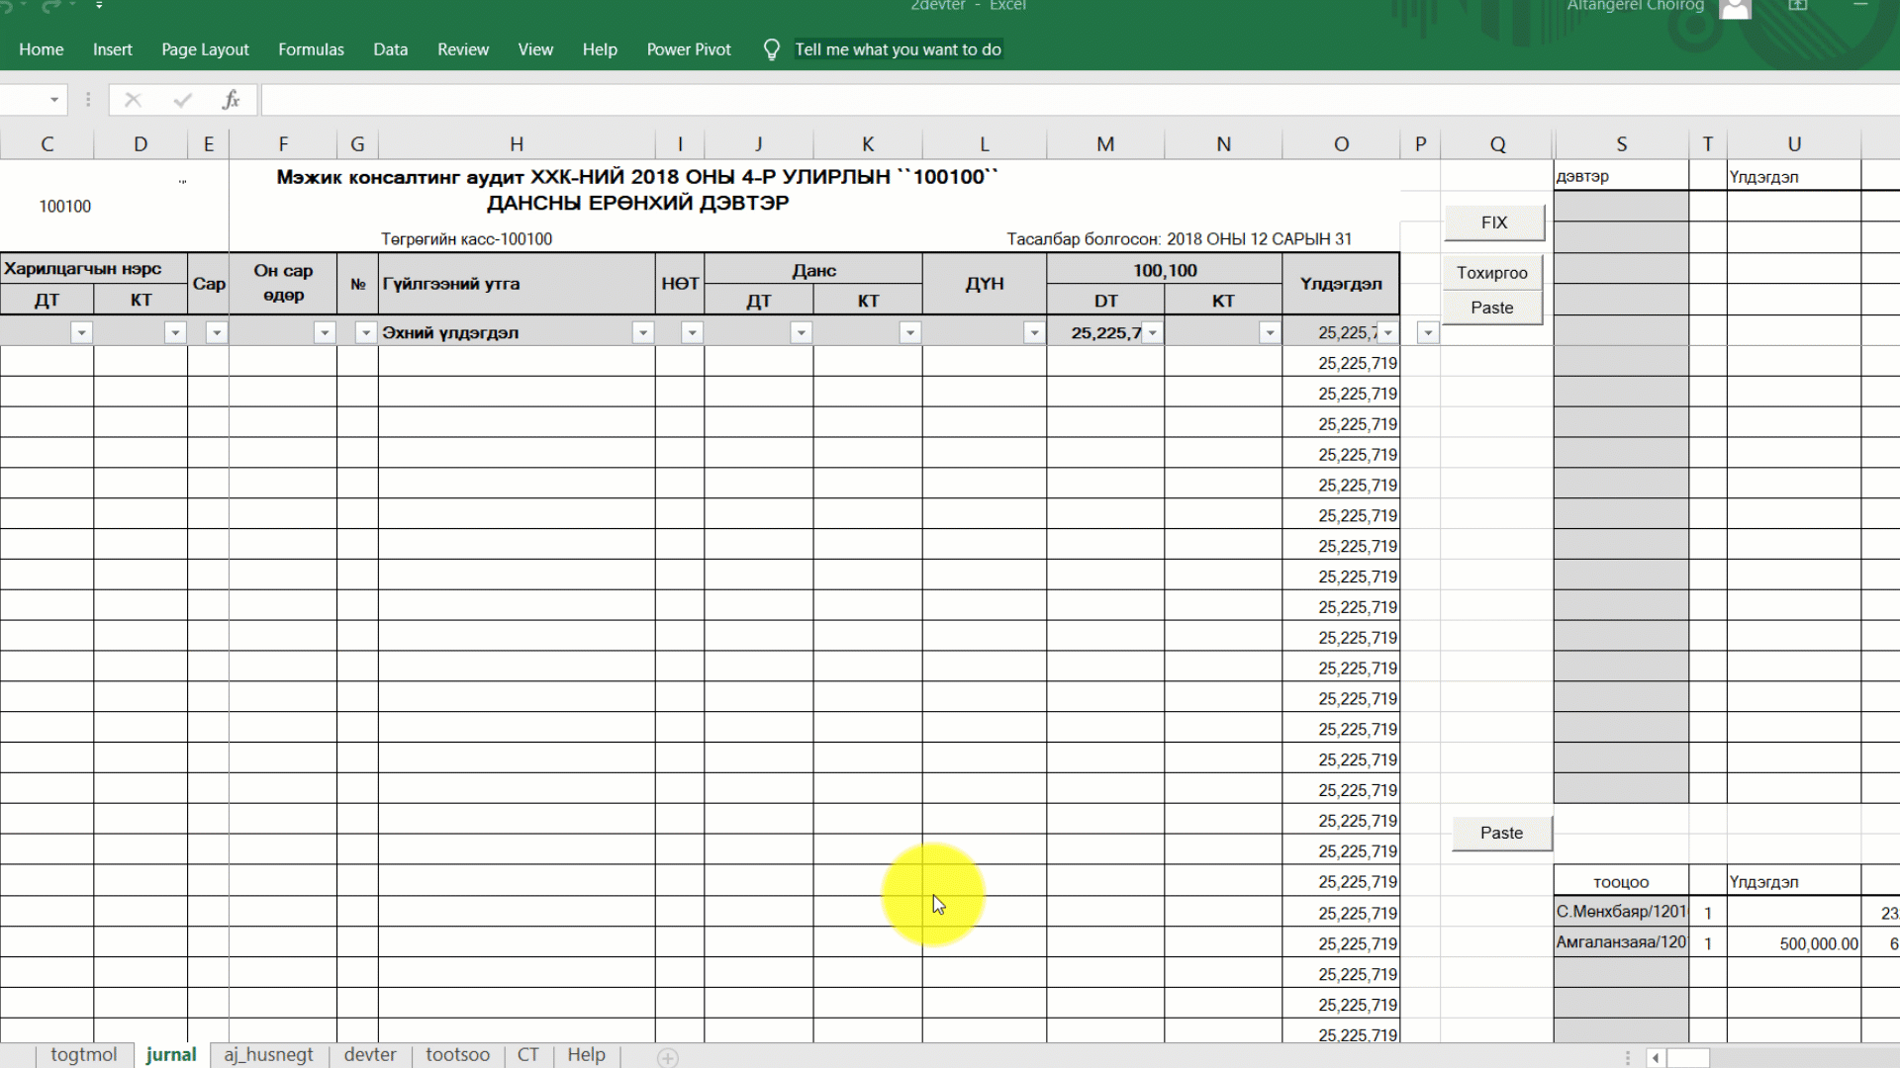Open the Name Box dropdown arrow

pyautogui.click(x=54, y=100)
